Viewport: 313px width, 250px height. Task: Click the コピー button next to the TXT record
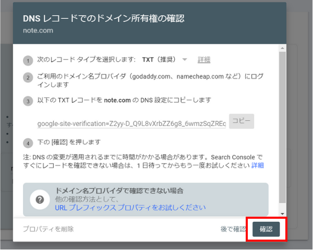pos(242,121)
